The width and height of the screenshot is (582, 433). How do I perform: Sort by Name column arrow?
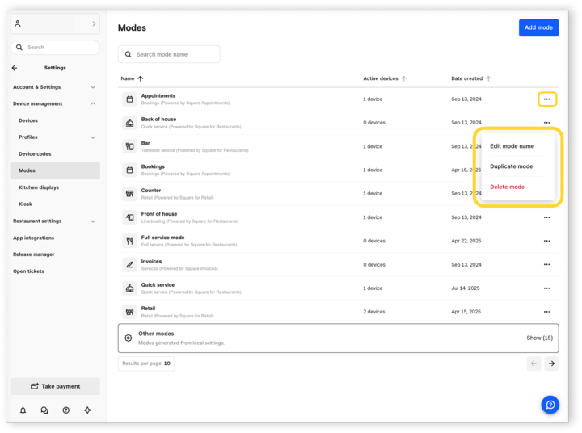pyautogui.click(x=141, y=78)
